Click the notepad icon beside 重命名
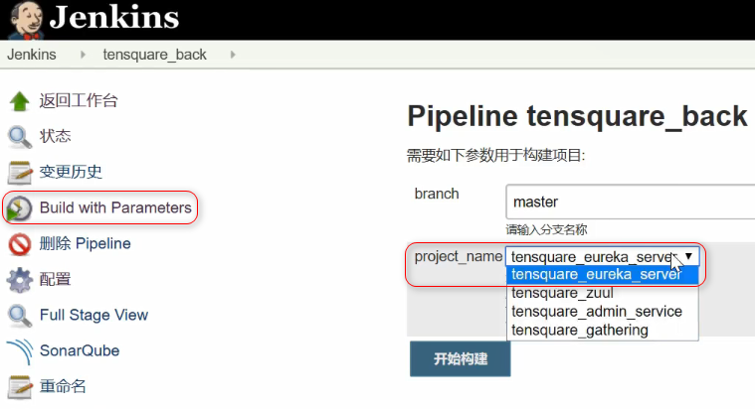The width and height of the screenshot is (755, 409). 20,387
